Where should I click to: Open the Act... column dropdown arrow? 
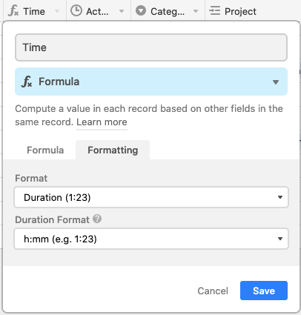tap(122, 11)
